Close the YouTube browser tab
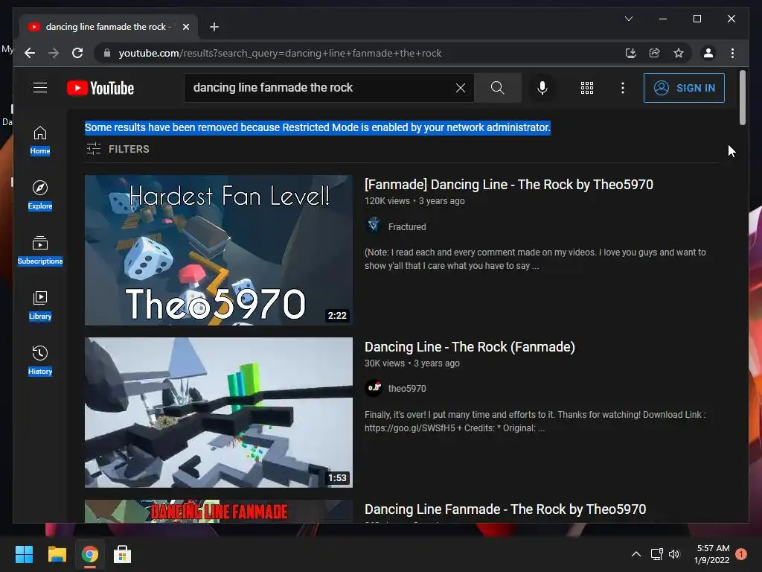The image size is (762, 572). click(185, 27)
